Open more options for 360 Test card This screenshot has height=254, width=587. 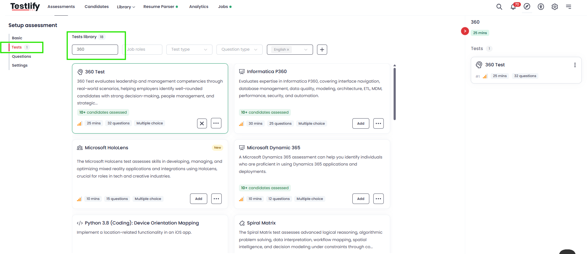[x=216, y=123]
